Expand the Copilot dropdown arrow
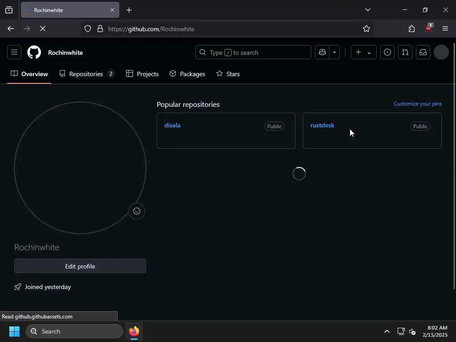Image resolution: width=456 pixels, height=342 pixels. coord(334,53)
